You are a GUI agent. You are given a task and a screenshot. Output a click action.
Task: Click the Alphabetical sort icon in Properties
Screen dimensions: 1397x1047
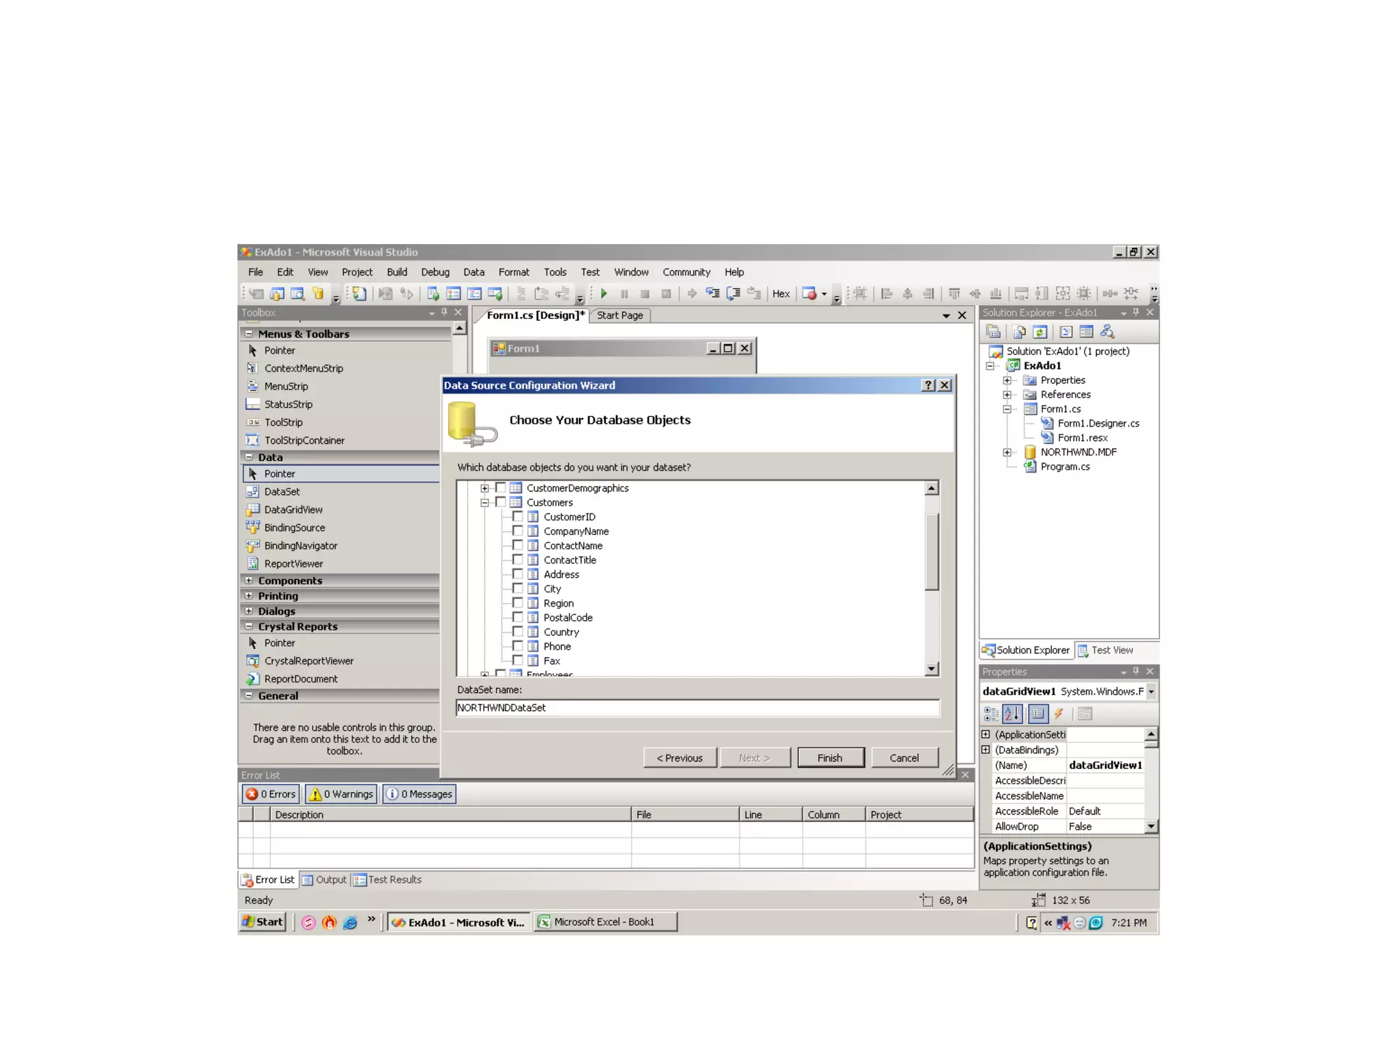(x=1012, y=714)
